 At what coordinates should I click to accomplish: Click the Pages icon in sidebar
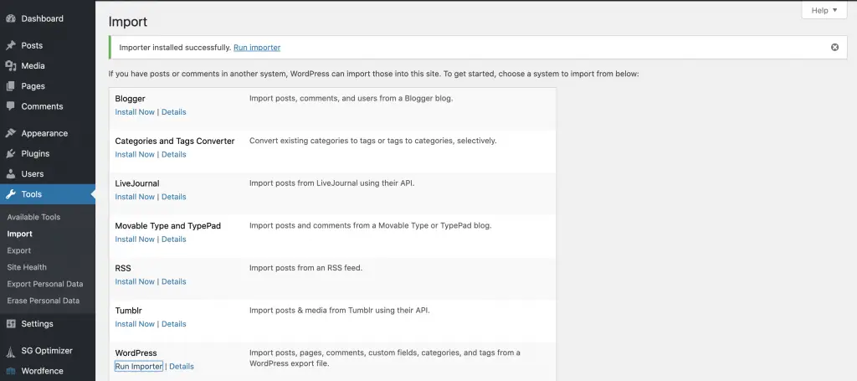coord(10,86)
